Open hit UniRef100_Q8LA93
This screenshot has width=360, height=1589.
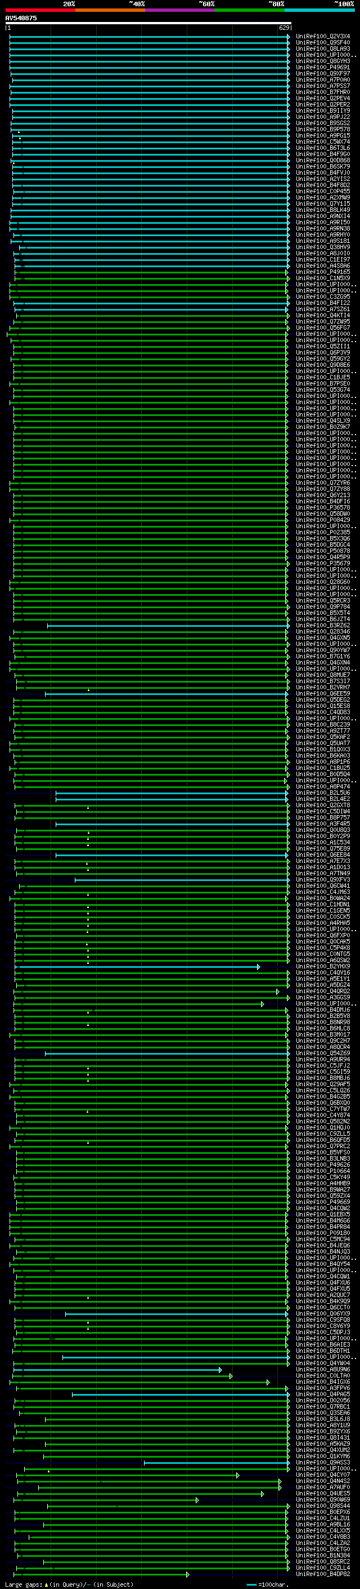click(322, 48)
